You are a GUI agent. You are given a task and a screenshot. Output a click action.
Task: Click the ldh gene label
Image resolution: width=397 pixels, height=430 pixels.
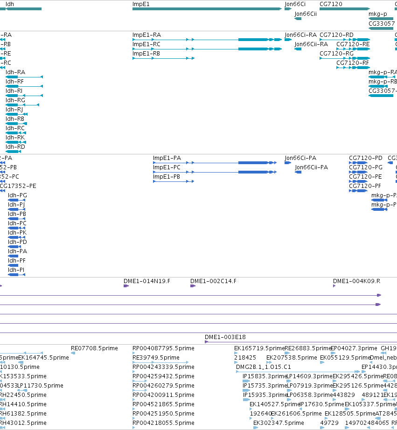(10, 4)
